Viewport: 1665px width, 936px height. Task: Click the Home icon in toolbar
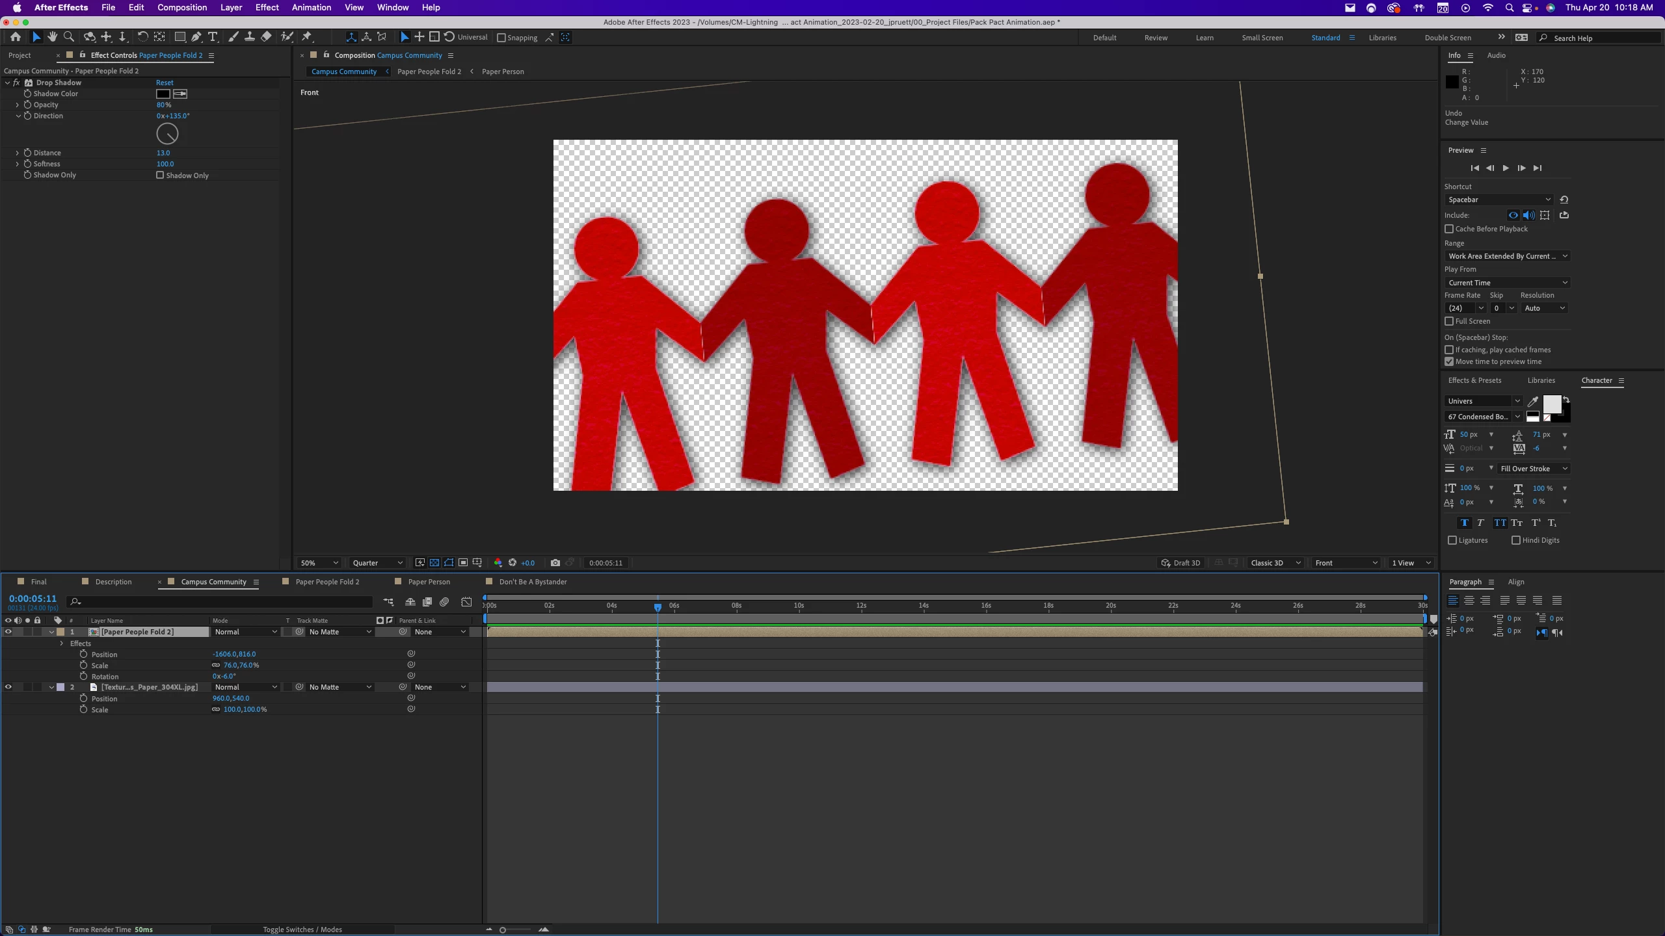pyautogui.click(x=16, y=37)
